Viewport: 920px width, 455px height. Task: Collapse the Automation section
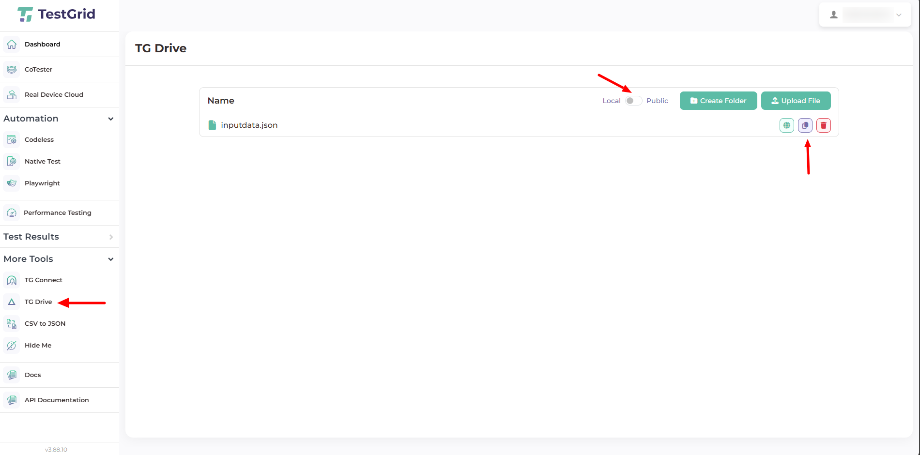[x=110, y=119]
